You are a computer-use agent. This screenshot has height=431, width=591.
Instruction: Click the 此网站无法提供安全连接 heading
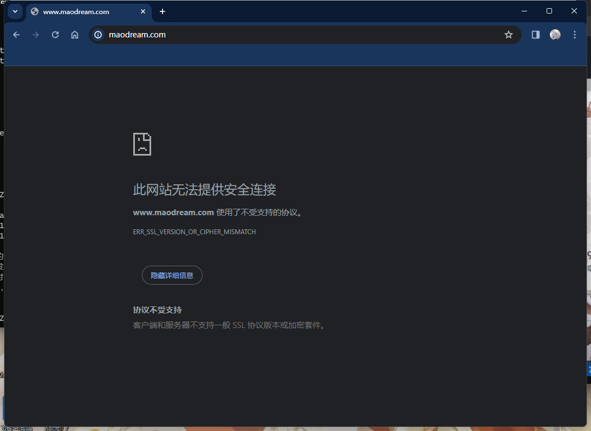[204, 190]
